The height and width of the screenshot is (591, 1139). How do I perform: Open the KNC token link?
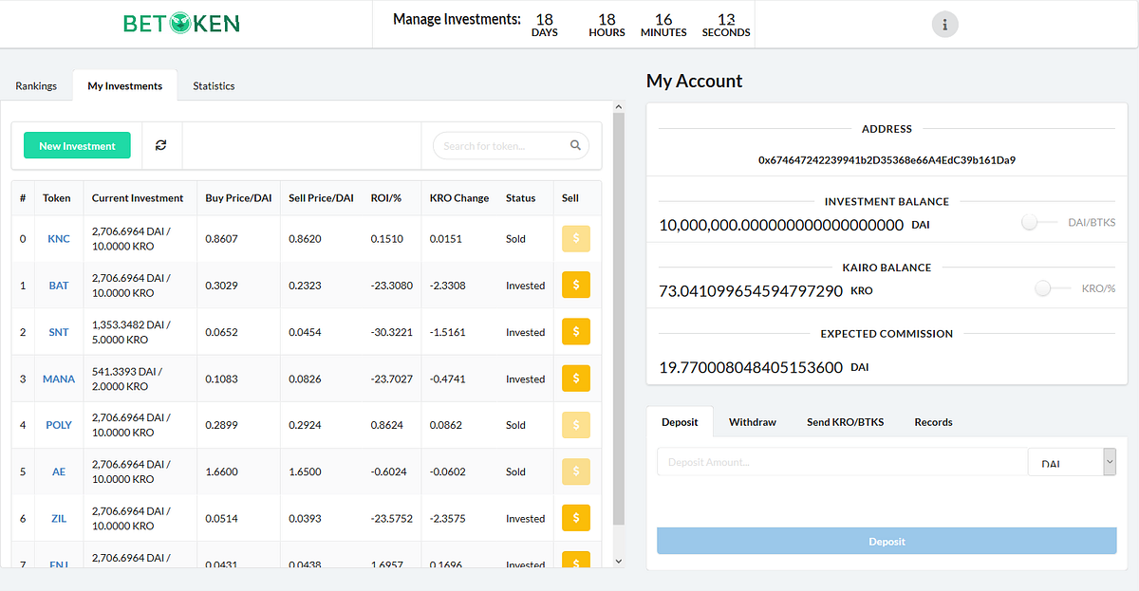click(59, 239)
